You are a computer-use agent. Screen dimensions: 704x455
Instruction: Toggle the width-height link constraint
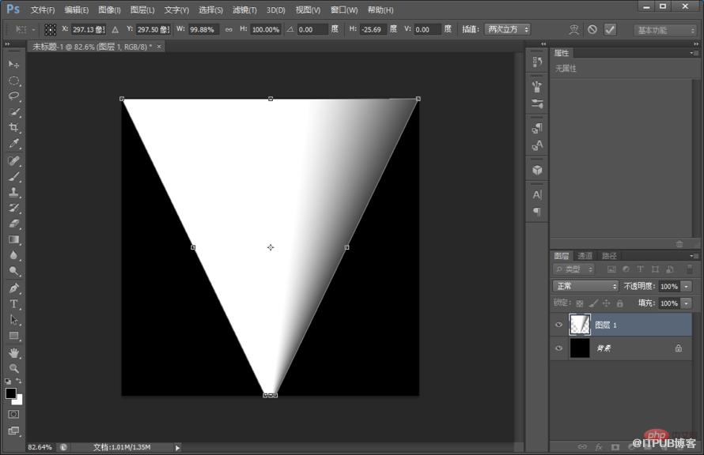pos(229,29)
